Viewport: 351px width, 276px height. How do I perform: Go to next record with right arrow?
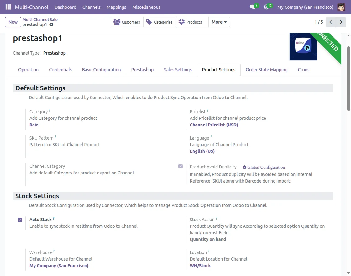click(341, 22)
